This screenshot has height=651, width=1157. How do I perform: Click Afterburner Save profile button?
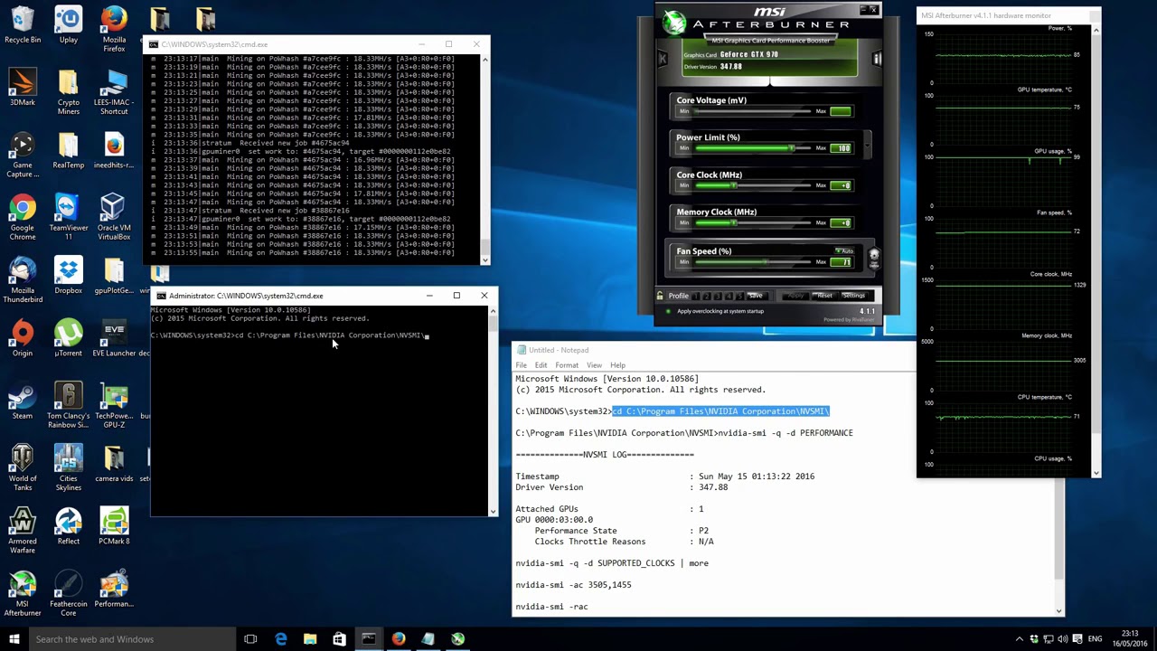pos(756,296)
